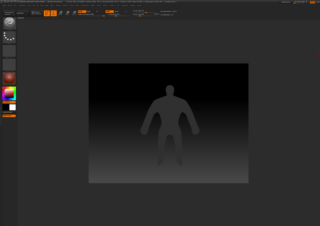Open the Dots stroke picker
Screen dimensions: 320x226
pyautogui.click(x=9, y=37)
